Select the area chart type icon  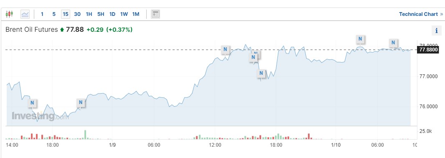pyautogui.click(x=25, y=14)
